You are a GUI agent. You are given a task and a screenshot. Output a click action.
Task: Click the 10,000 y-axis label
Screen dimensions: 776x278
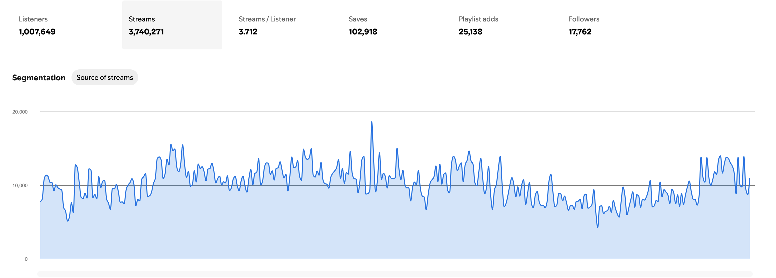pyautogui.click(x=20, y=185)
